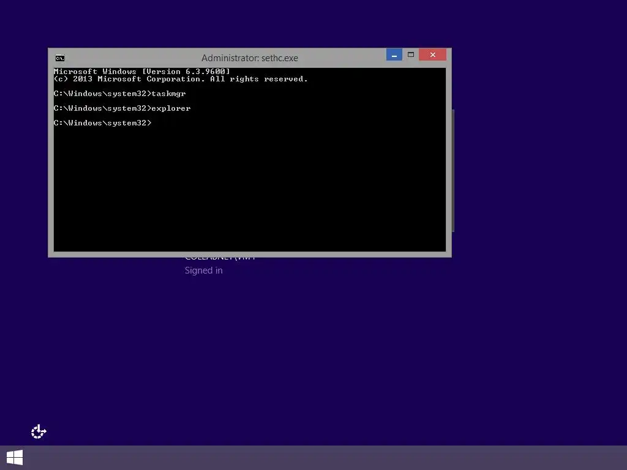Click the Ease of Access icon
The width and height of the screenshot is (627, 470).
[39, 431]
